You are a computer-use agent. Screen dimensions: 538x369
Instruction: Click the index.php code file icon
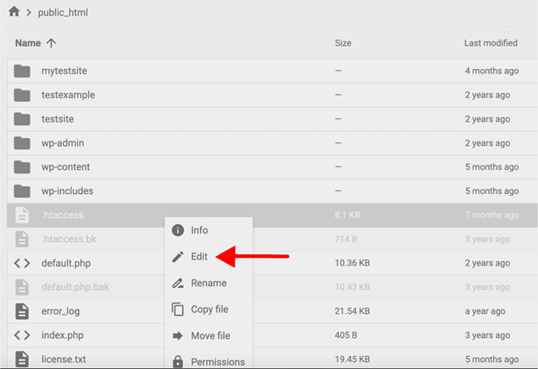22,335
